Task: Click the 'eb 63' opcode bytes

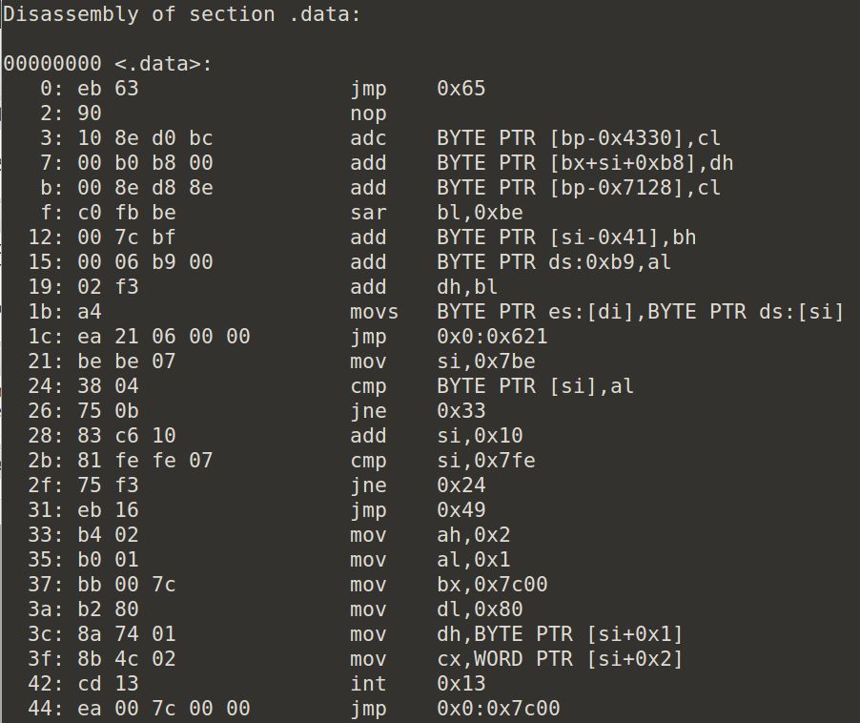Action: pyautogui.click(x=108, y=89)
